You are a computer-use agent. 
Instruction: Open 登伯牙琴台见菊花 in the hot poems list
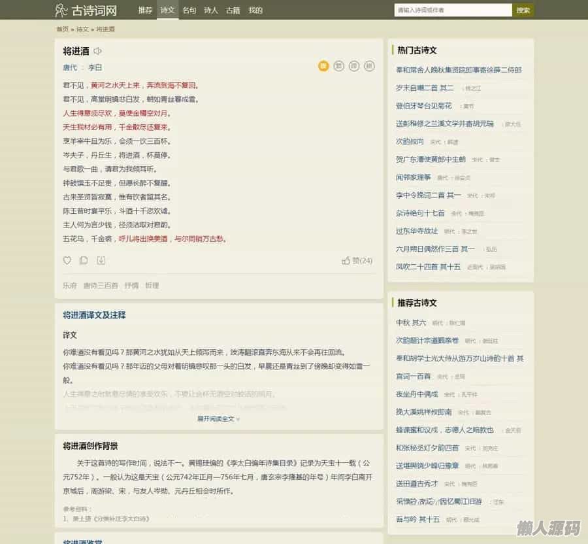(x=424, y=105)
